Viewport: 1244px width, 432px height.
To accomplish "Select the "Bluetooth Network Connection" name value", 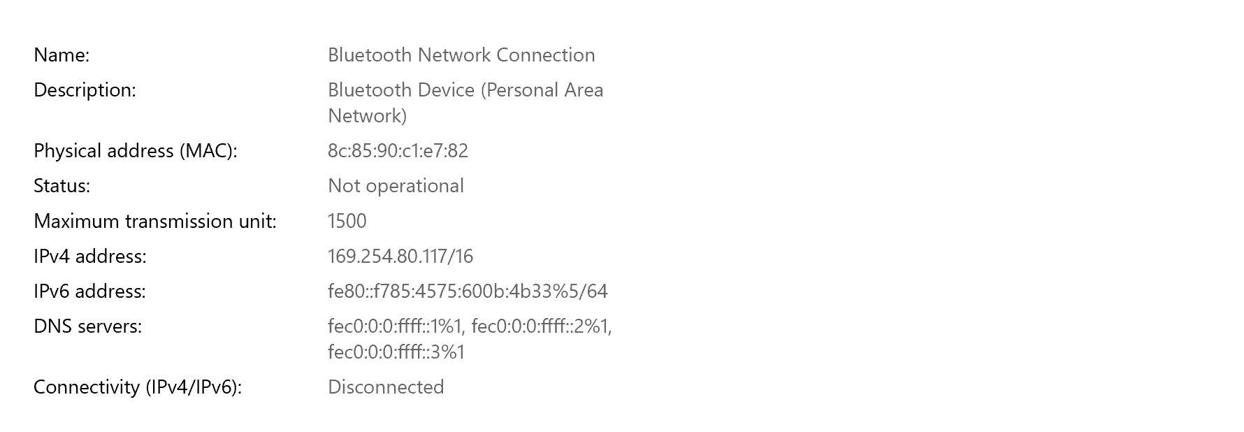I will 461,55.
